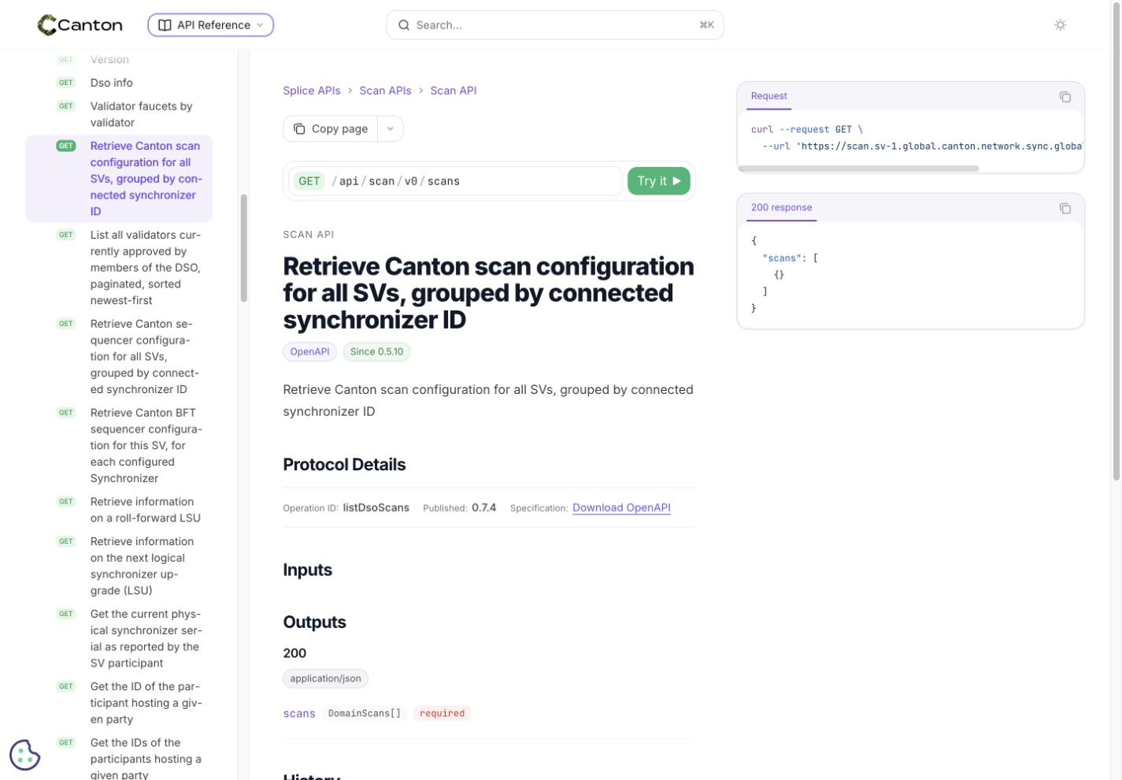This screenshot has width=1122, height=780.
Task: Toggle the light/dark theme sun icon
Action: (x=1061, y=25)
